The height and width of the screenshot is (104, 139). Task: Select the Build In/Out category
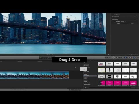click(86, 66)
